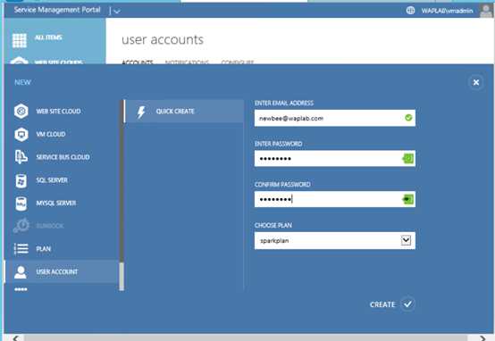495x341 pixels.
Task: Expand the Service Management Portal dropdown chevron
Action: click(116, 12)
